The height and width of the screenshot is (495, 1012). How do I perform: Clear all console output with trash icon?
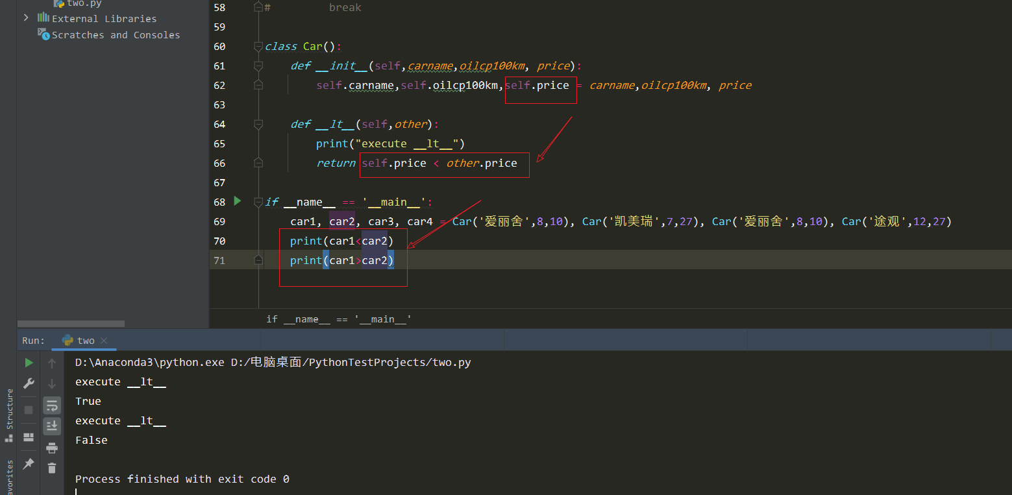click(x=52, y=468)
